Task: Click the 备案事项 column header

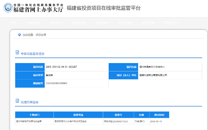Action: point(78,115)
